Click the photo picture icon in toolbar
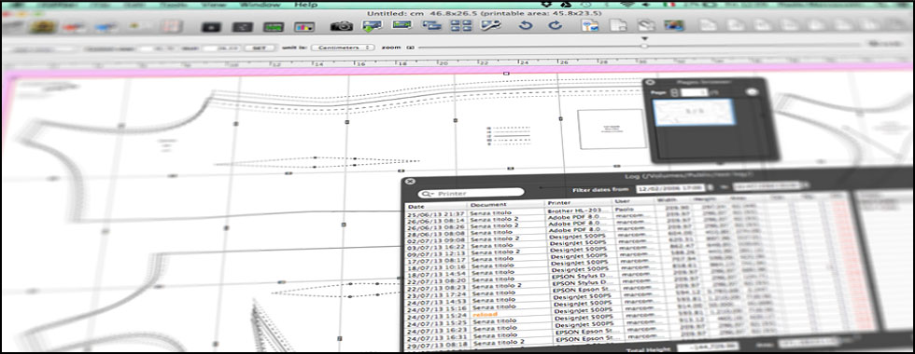Viewport: 915px width, 354px height. coord(674,26)
